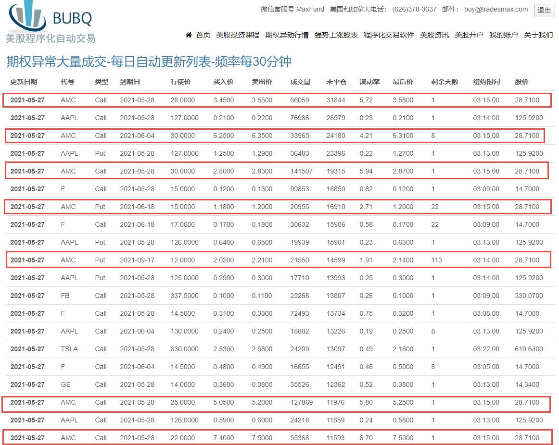Click the strike price 337.5000
Viewport: 559px width, 445px height.
pos(185,296)
